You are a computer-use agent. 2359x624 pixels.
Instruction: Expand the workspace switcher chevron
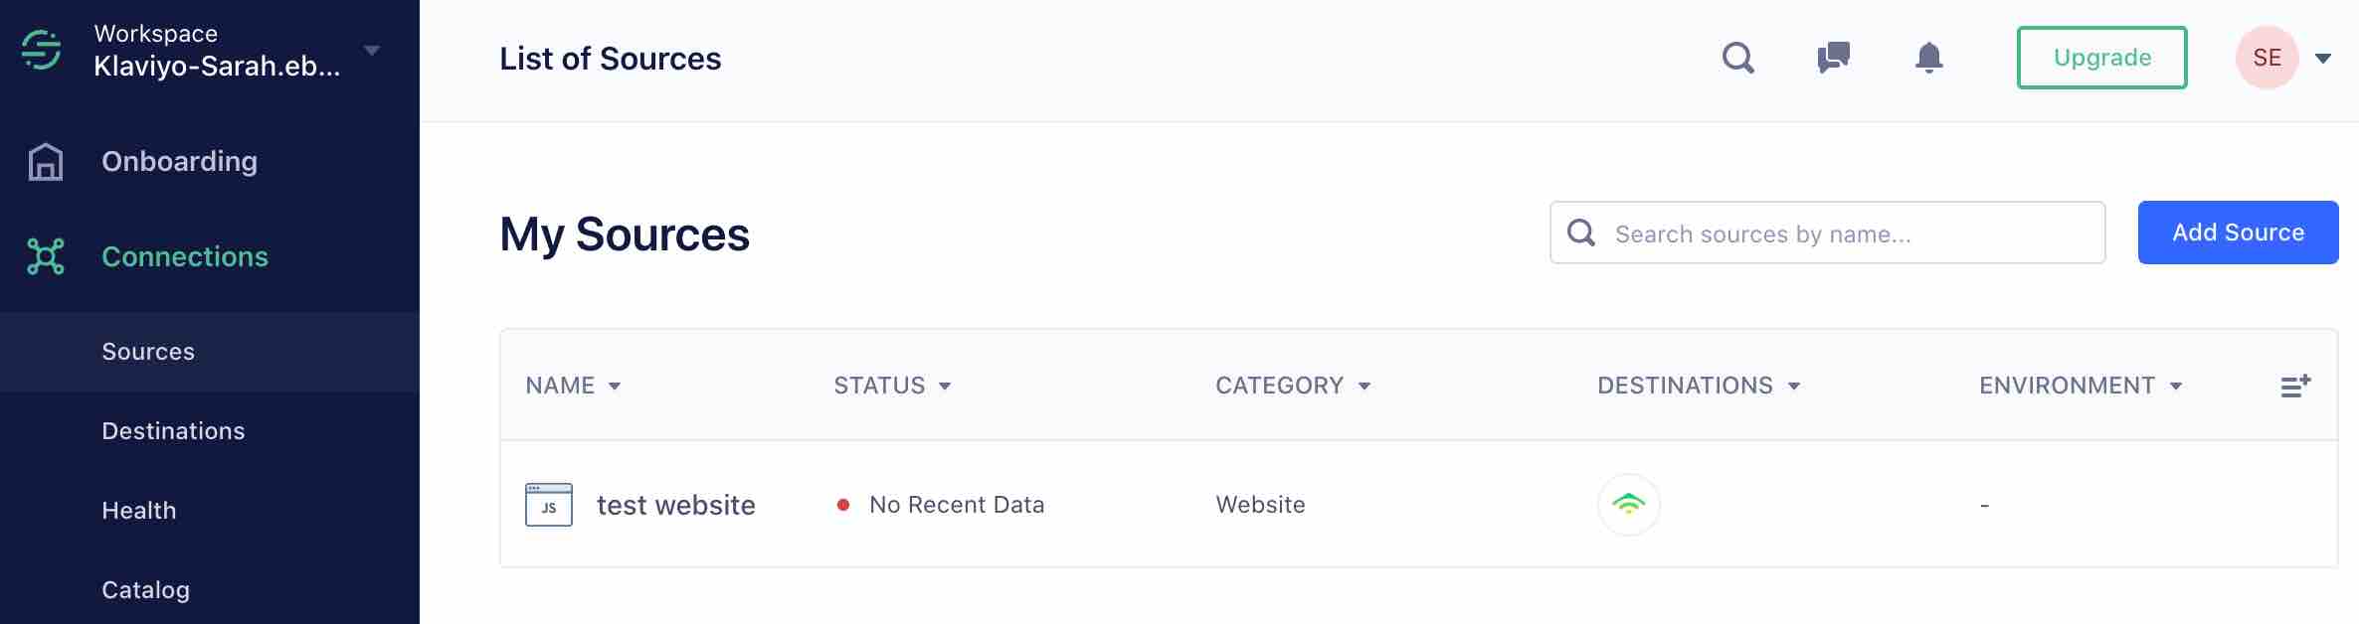(x=372, y=48)
